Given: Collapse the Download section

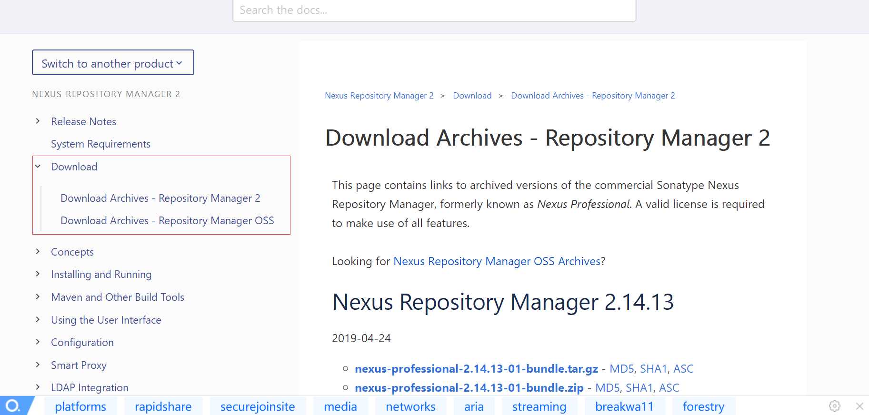Looking at the screenshot, I should click(x=38, y=167).
